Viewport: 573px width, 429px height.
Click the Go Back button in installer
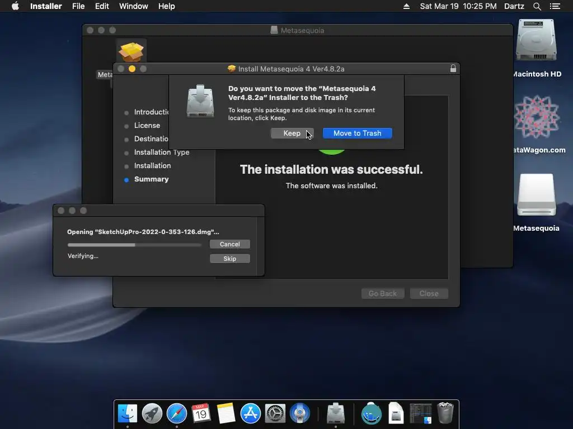coord(383,293)
